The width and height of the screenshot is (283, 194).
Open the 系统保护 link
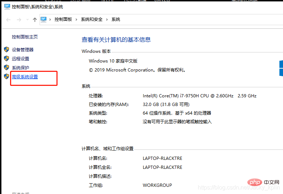pyautogui.click(x=20, y=68)
